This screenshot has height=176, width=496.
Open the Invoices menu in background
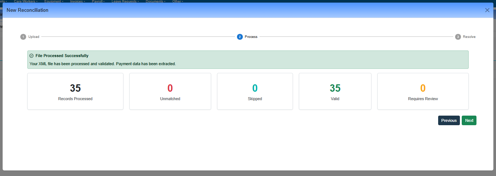(x=77, y=1)
